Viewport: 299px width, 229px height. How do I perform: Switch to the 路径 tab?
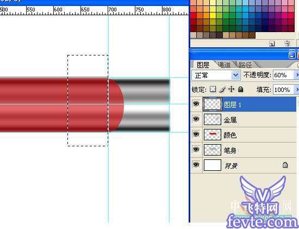pos(245,65)
